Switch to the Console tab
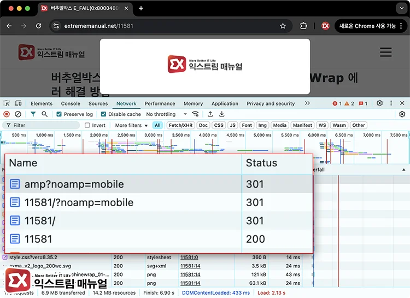The image size is (410, 298). click(71, 103)
